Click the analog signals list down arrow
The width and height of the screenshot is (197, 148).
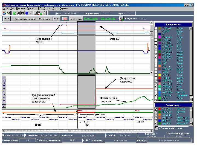point(191,124)
